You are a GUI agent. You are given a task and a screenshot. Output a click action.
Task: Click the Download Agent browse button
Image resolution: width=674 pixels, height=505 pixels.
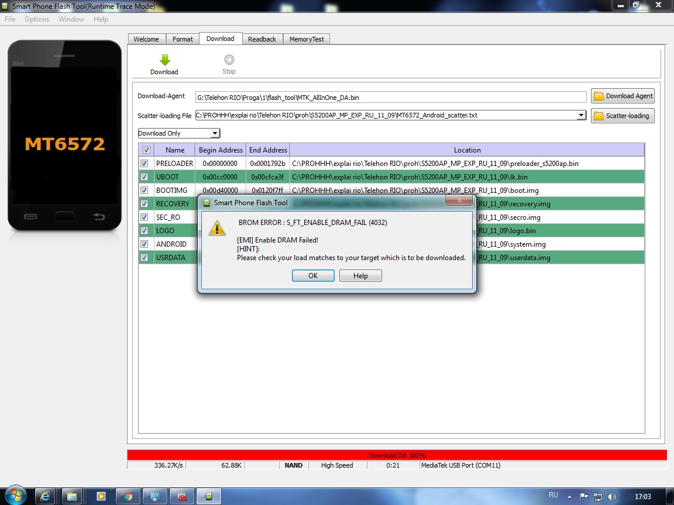[623, 96]
